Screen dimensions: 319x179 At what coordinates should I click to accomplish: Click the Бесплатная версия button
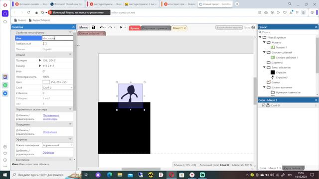point(229,27)
